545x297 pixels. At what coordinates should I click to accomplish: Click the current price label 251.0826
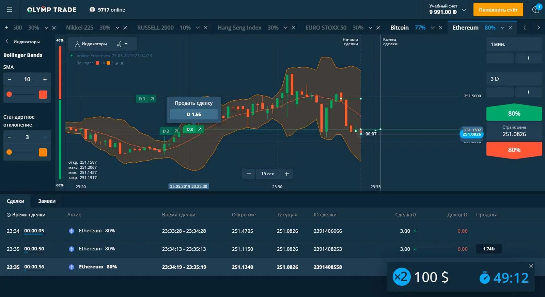[x=471, y=134]
